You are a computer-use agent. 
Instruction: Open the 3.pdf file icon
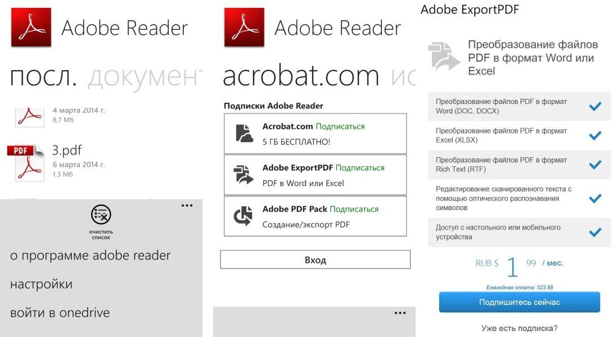pos(26,163)
